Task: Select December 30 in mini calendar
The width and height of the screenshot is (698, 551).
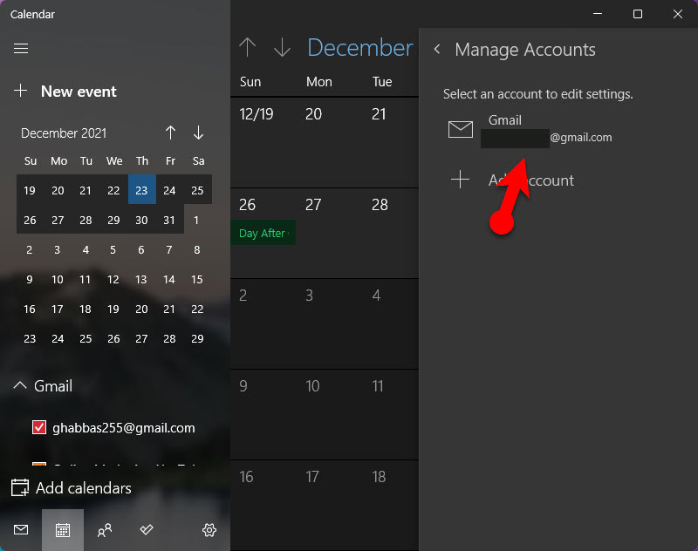Action: tap(141, 220)
